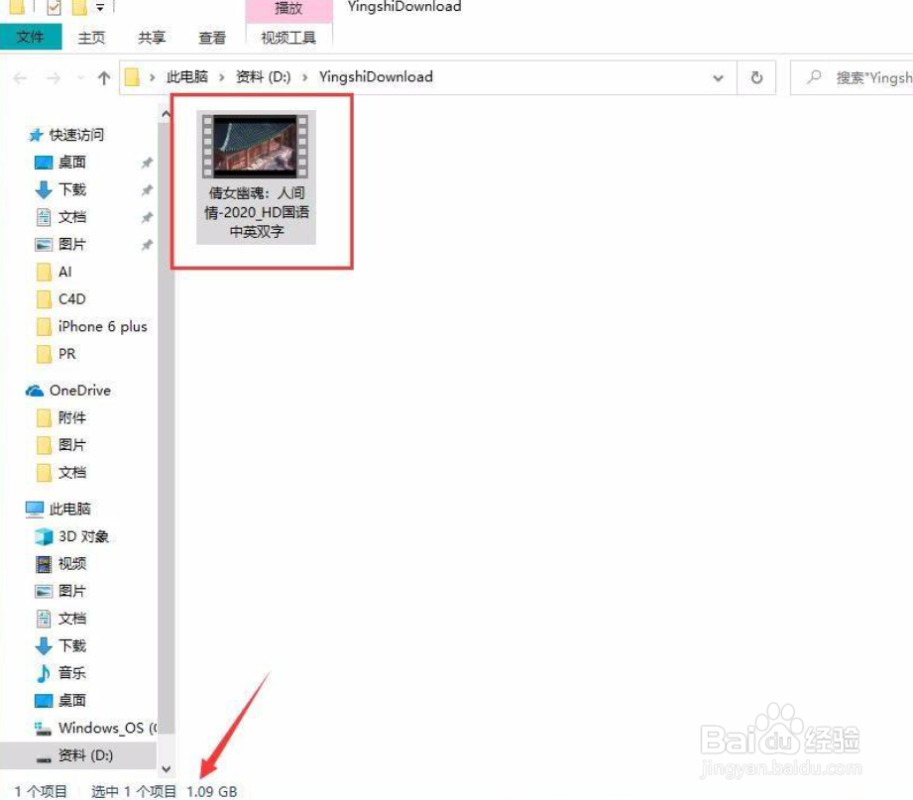Go back with the back arrow
Screen dimensions: 913x800
point(20,77)
